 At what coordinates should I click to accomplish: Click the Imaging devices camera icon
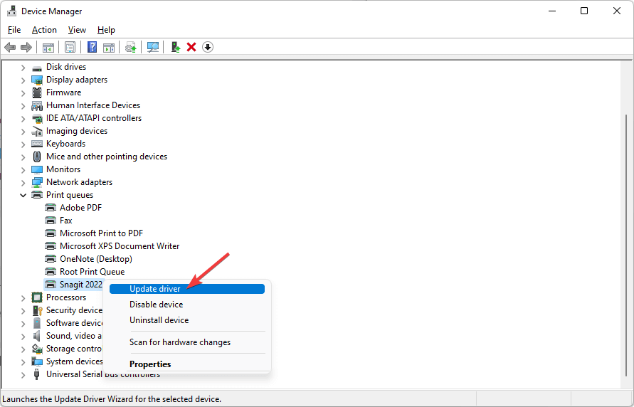37,132
